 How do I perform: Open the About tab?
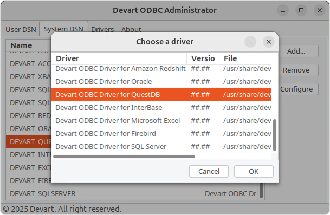(x=131, y=29)
